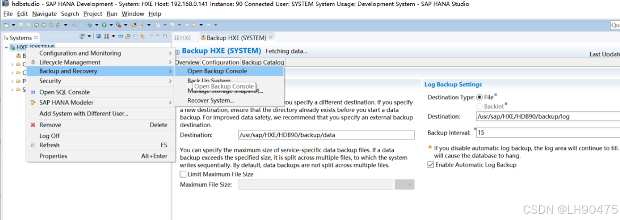The width and height of the screenshot is (620, 220).
Task: Expand the folder node starting with P
Action: (x=12, y=81)
